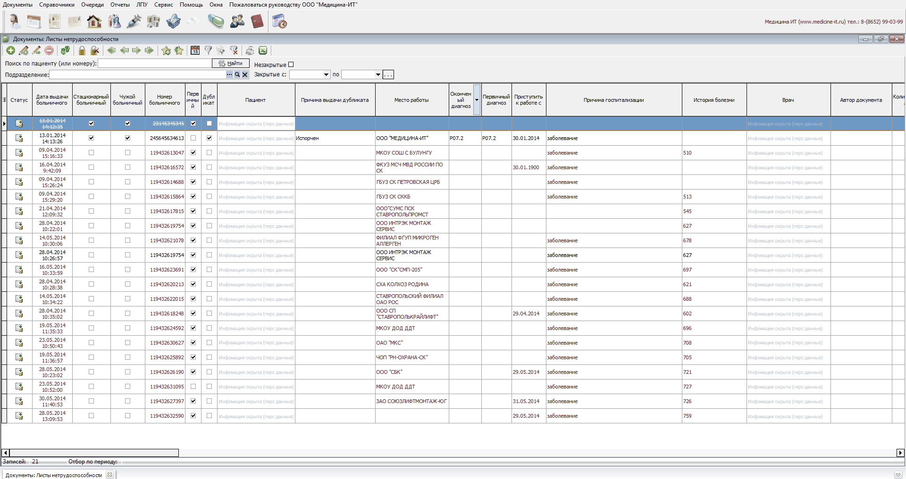Toggle Чужой больничный checkbox in row 119432614688
This screenshot has height=479, width=906.
(x=127, y=182)
